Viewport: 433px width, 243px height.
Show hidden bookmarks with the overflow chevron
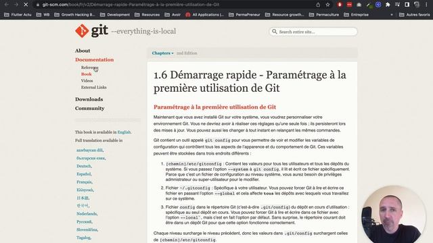(x=392, y=15)
